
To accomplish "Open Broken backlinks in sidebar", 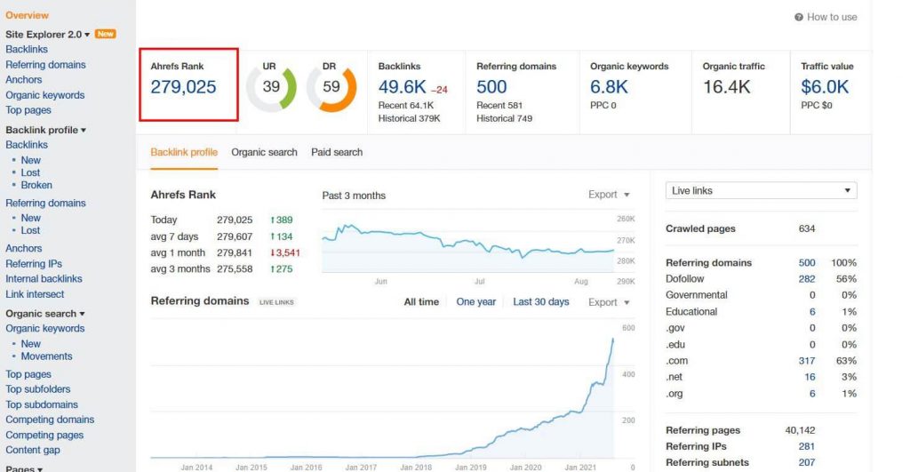I will point(36,185).
